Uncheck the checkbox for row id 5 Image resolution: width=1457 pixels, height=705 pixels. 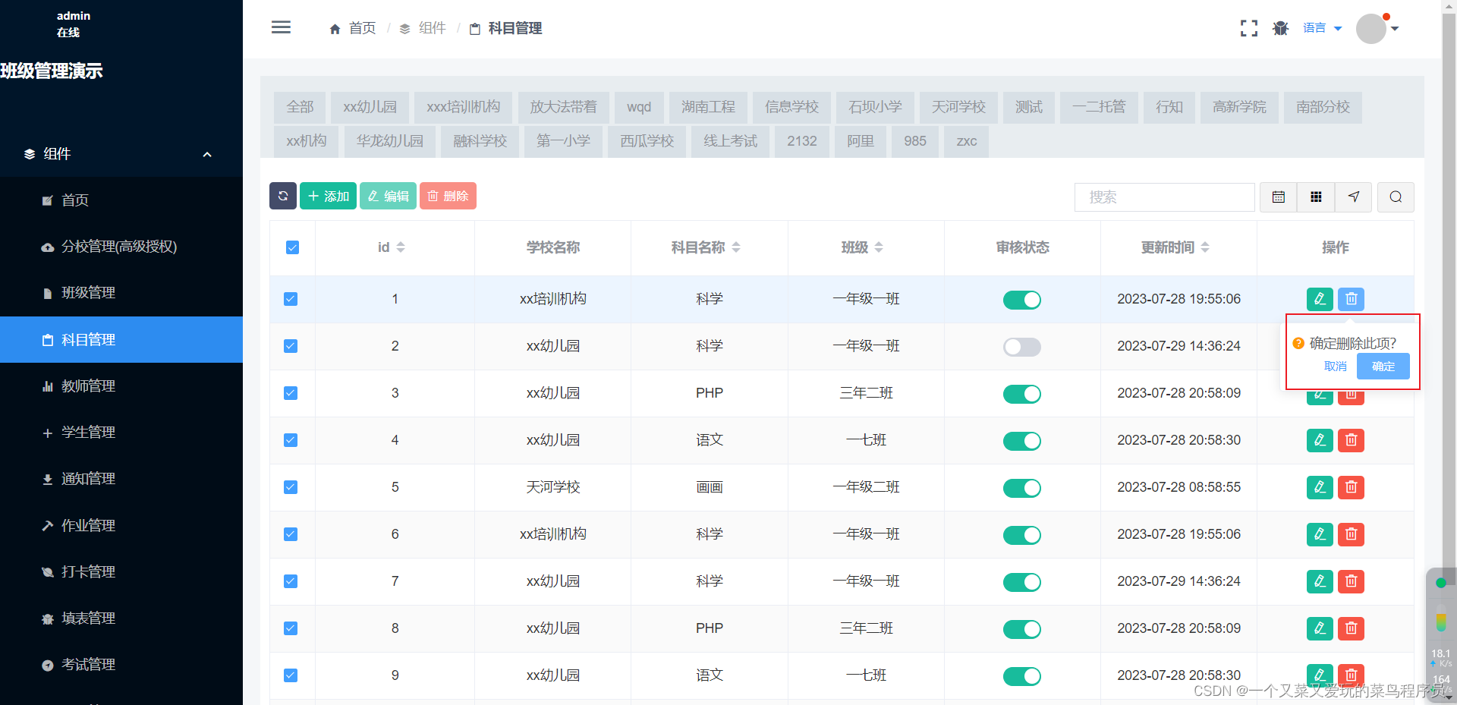[x=291, y=487]
